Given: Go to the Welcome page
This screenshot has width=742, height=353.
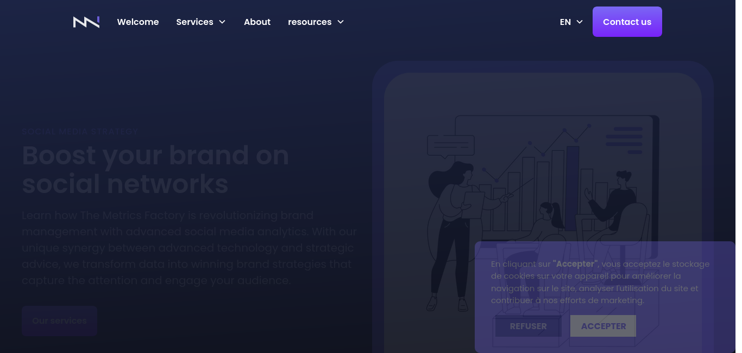Looking at the screenshot, I should tap(138, 22).
